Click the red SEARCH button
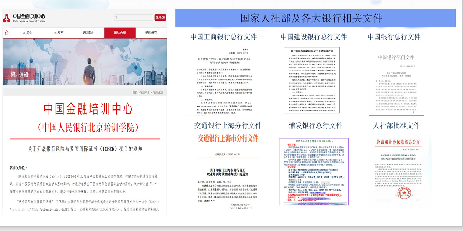 pyautogui.click(x=160, y=18)
